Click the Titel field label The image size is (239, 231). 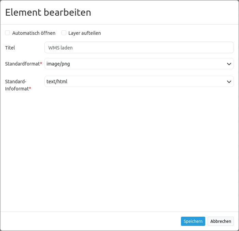pyautogui.click(x=10, y=48)
